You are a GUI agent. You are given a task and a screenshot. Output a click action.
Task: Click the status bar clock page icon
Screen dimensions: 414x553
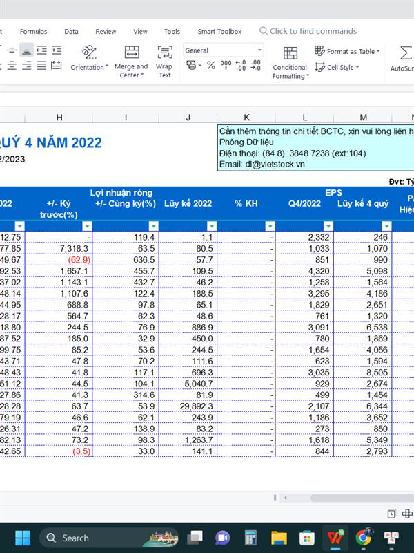tap(391, 514)
